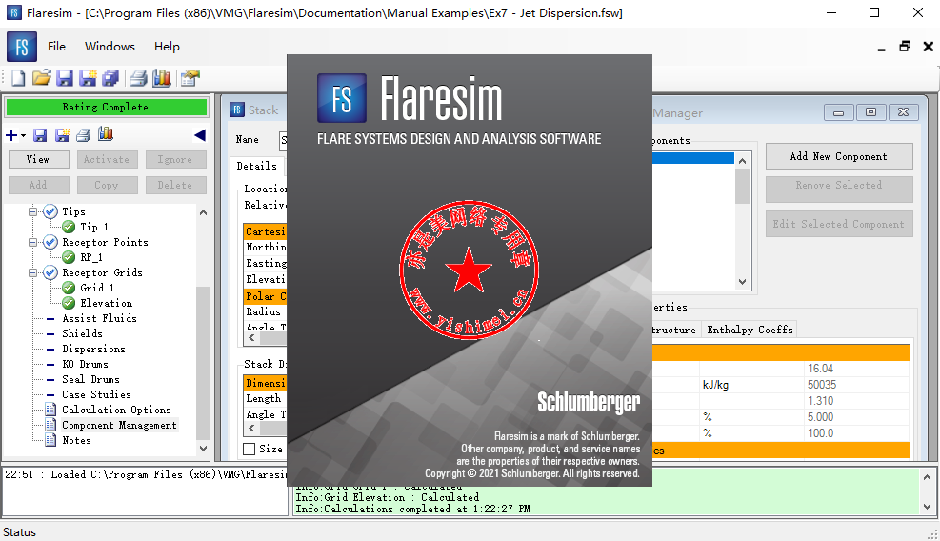Click component list scroll down arrow
This screenshot has width=940, height=541.
[x=742, y=282]
